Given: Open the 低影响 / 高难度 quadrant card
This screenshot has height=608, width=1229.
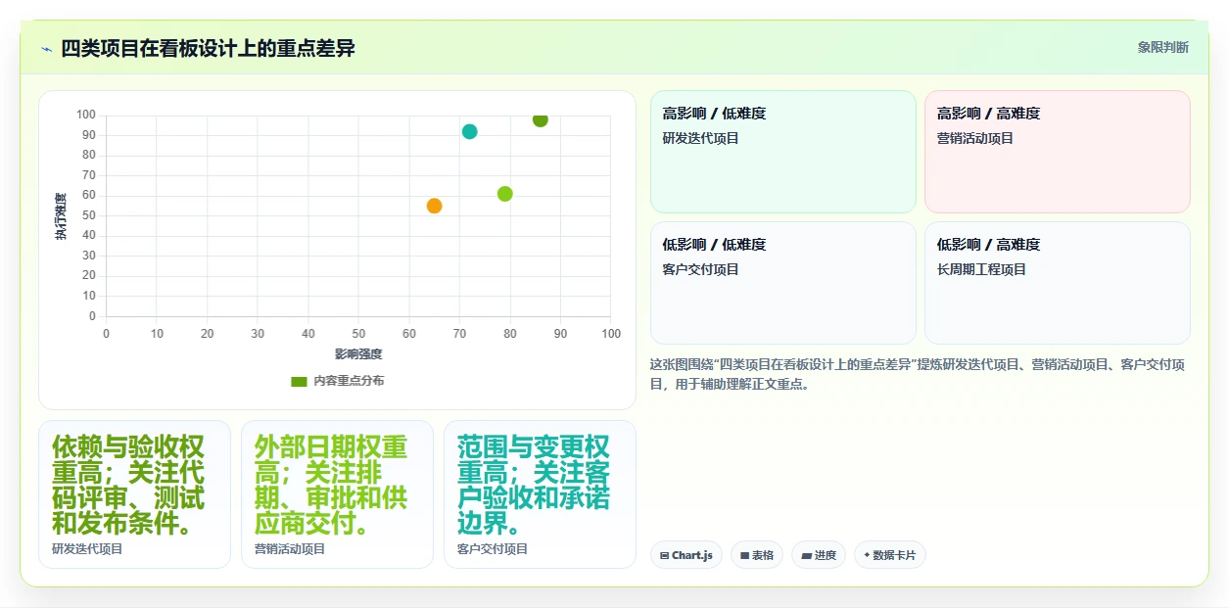Looking at the screenshot, I should click(1058, 283).
